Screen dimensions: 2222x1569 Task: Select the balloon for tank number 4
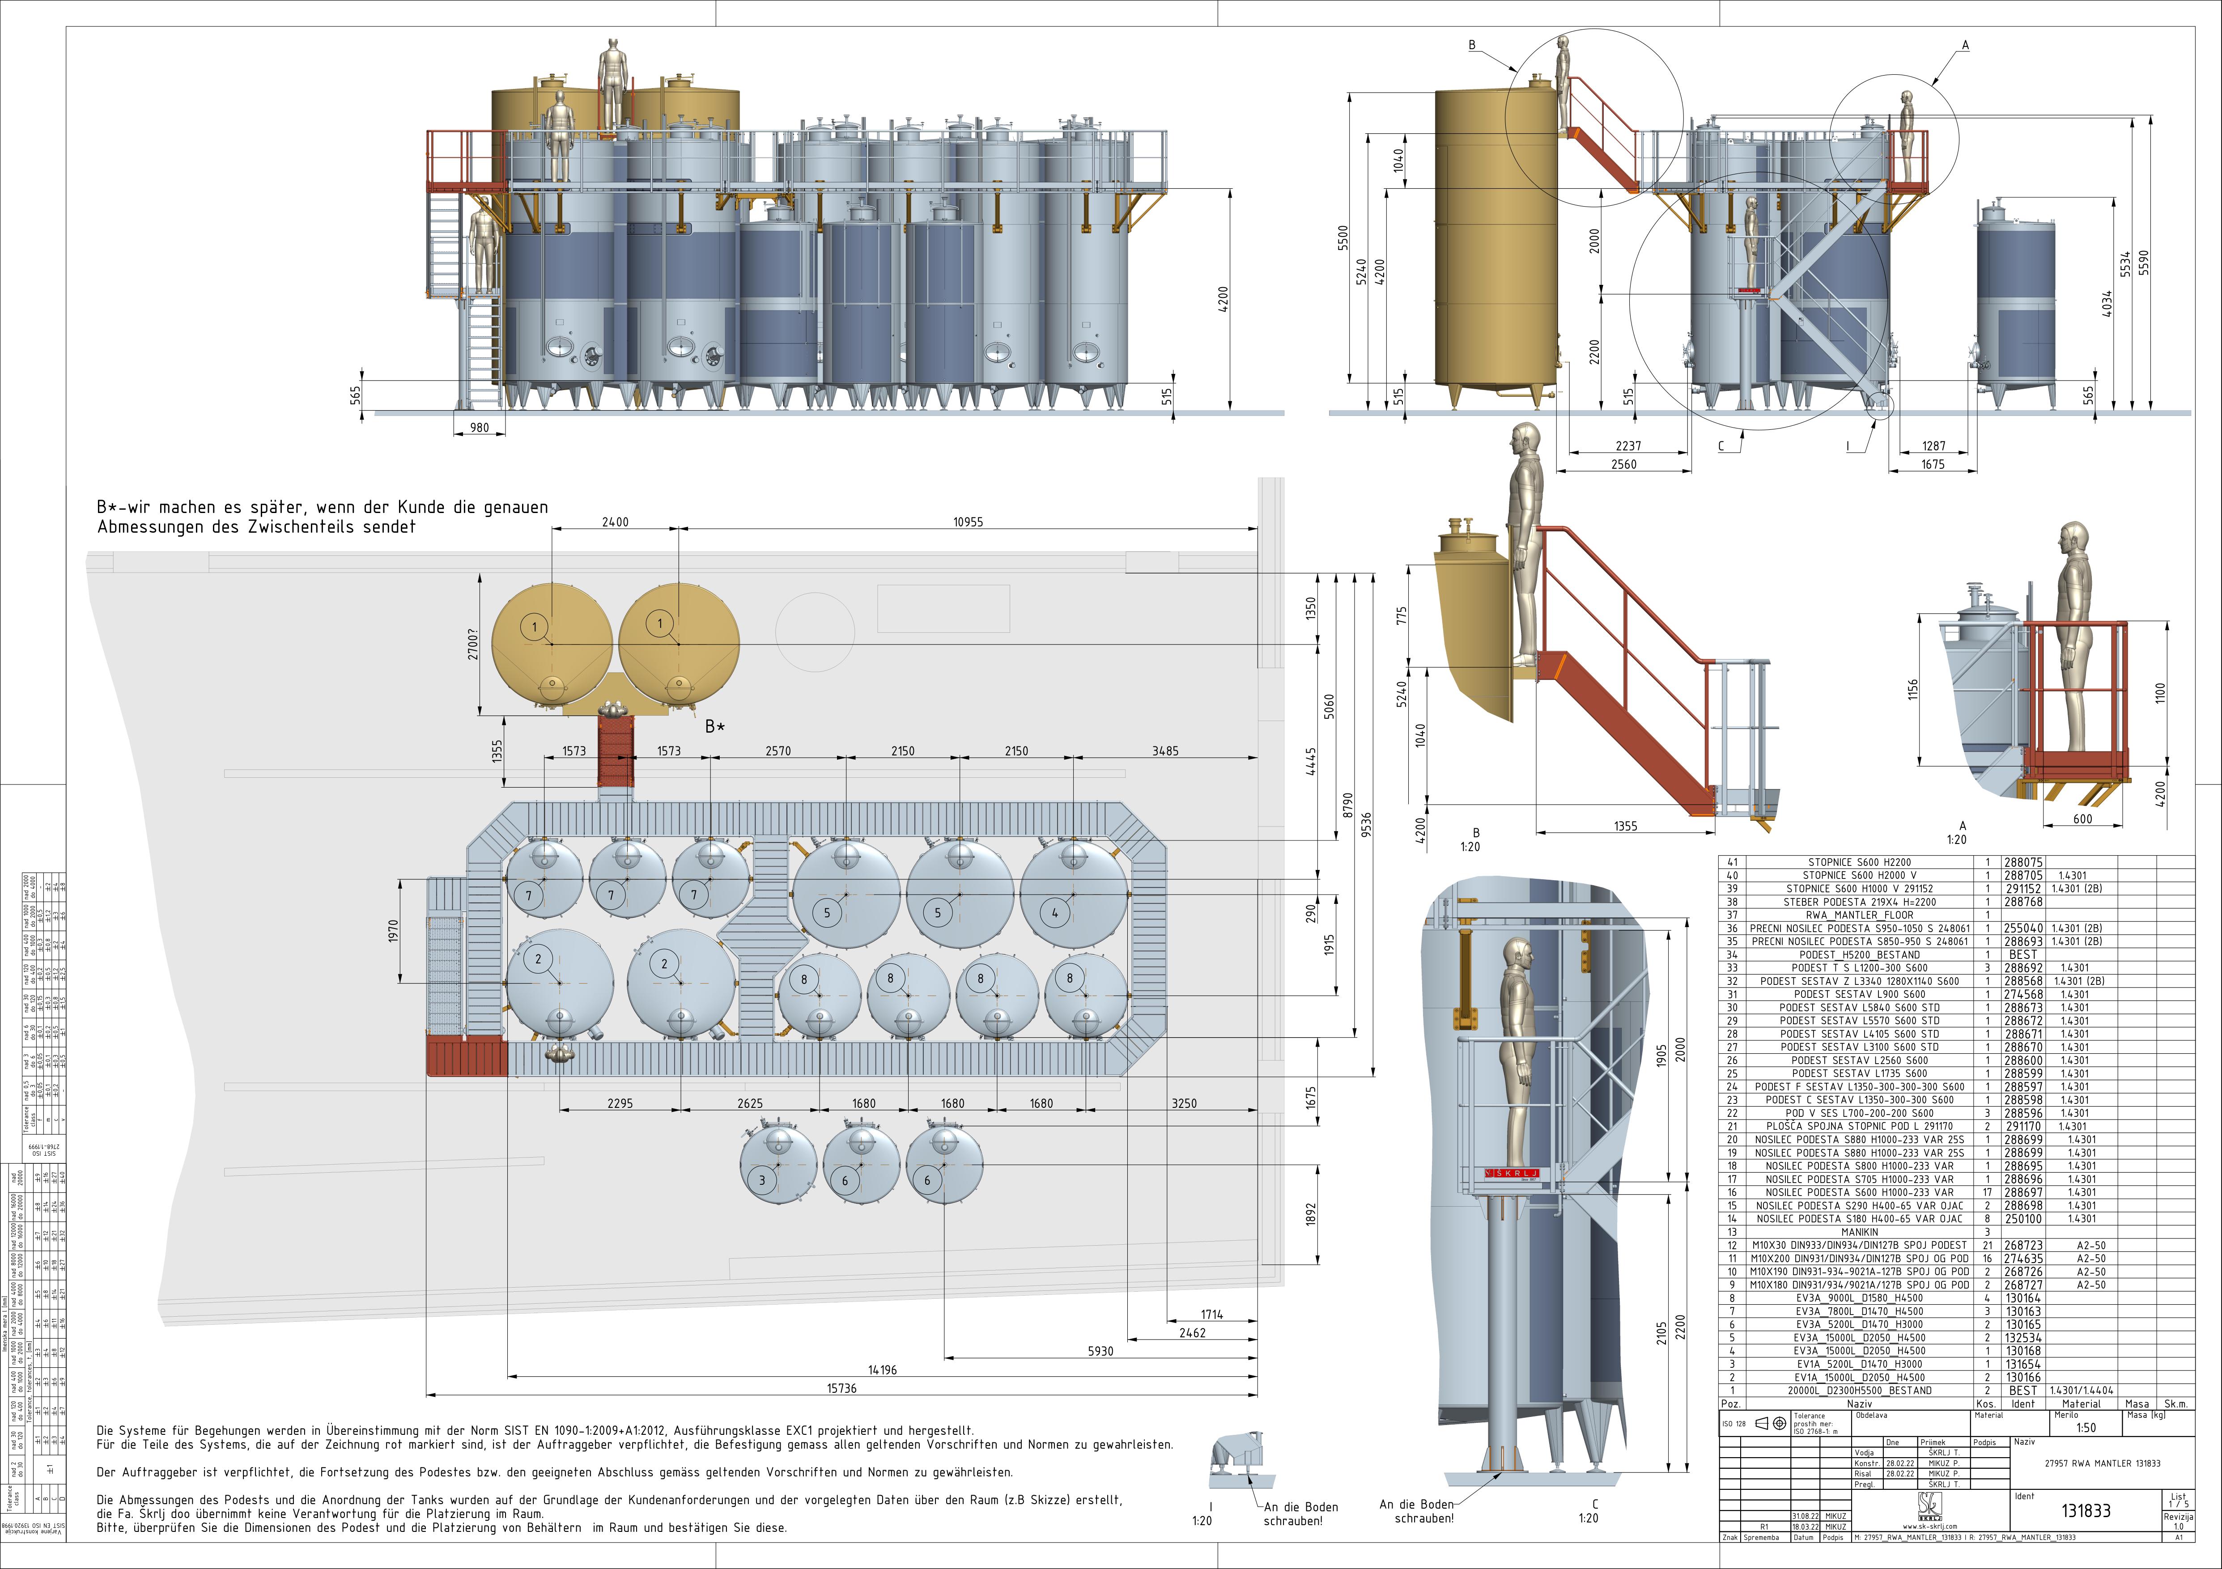click(1055, 912)
